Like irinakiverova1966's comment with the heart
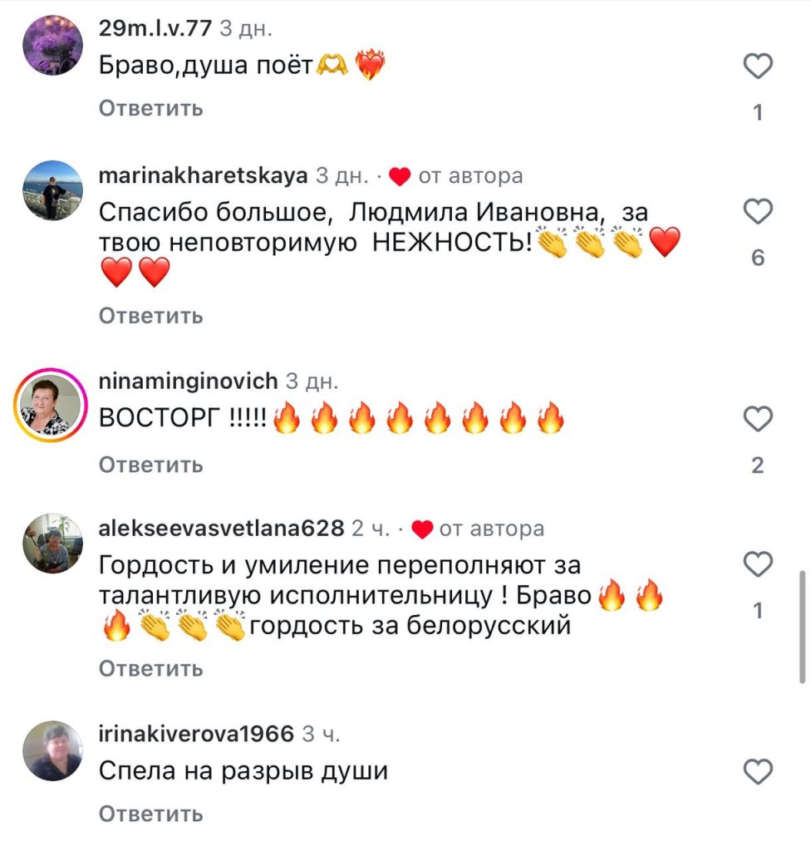Image resolution: width=811 pixels, height=851 pixels. tap(758, 771)
